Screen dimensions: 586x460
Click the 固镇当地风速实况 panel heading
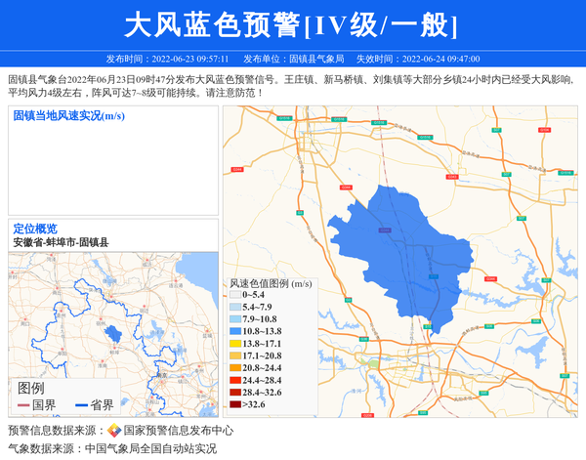pyautogui.click(x=69, y=116)
